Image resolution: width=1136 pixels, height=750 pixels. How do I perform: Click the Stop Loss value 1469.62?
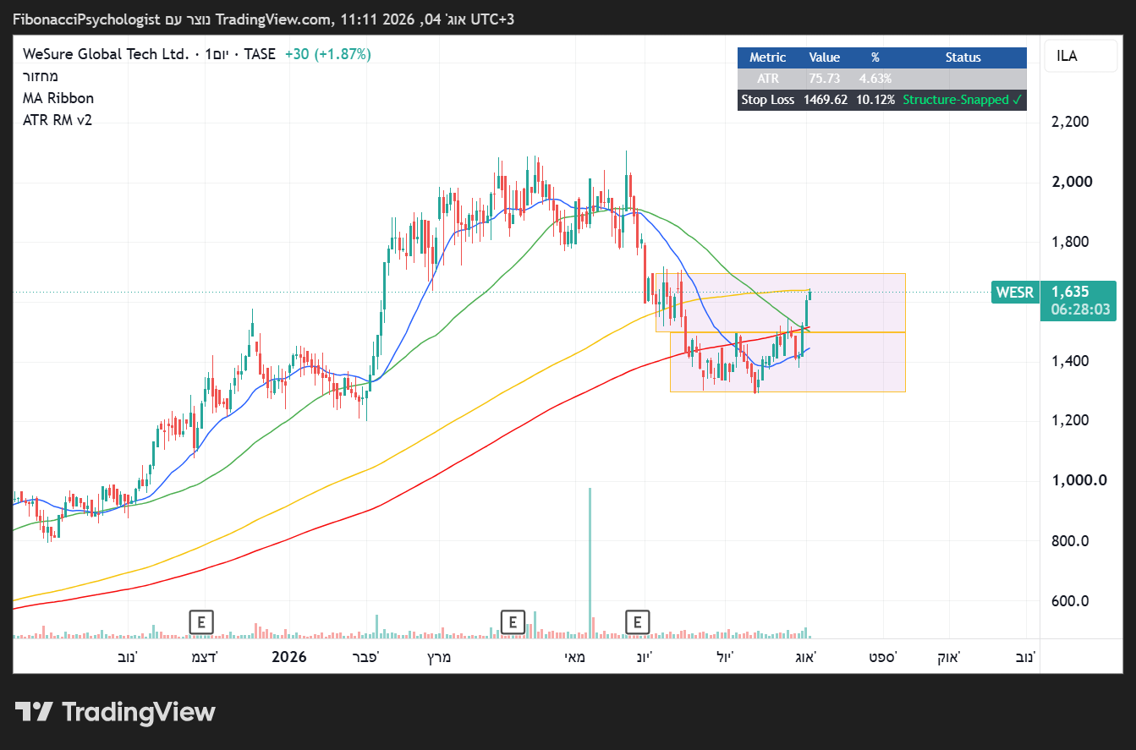click(x=825, y=100)
